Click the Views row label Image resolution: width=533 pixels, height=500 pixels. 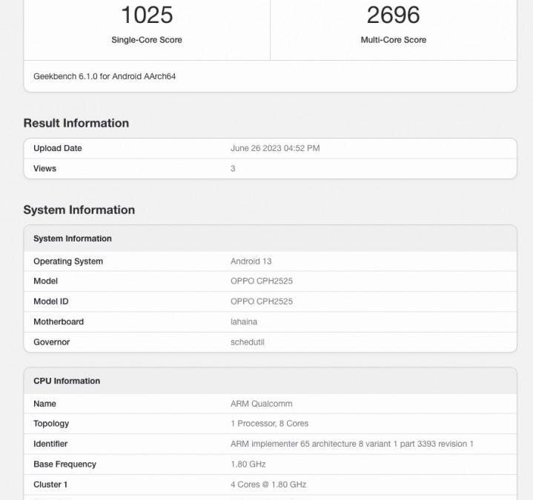(x=44, y=169)
